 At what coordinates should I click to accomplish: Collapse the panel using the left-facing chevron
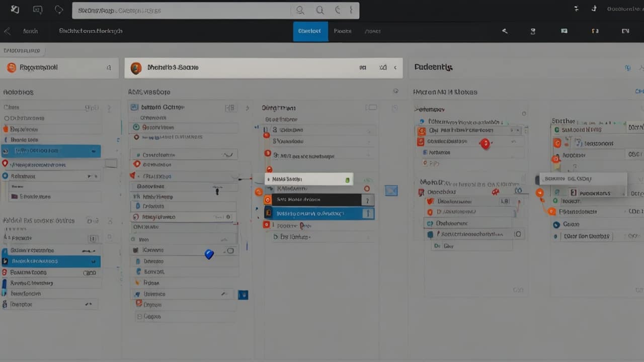395,68
